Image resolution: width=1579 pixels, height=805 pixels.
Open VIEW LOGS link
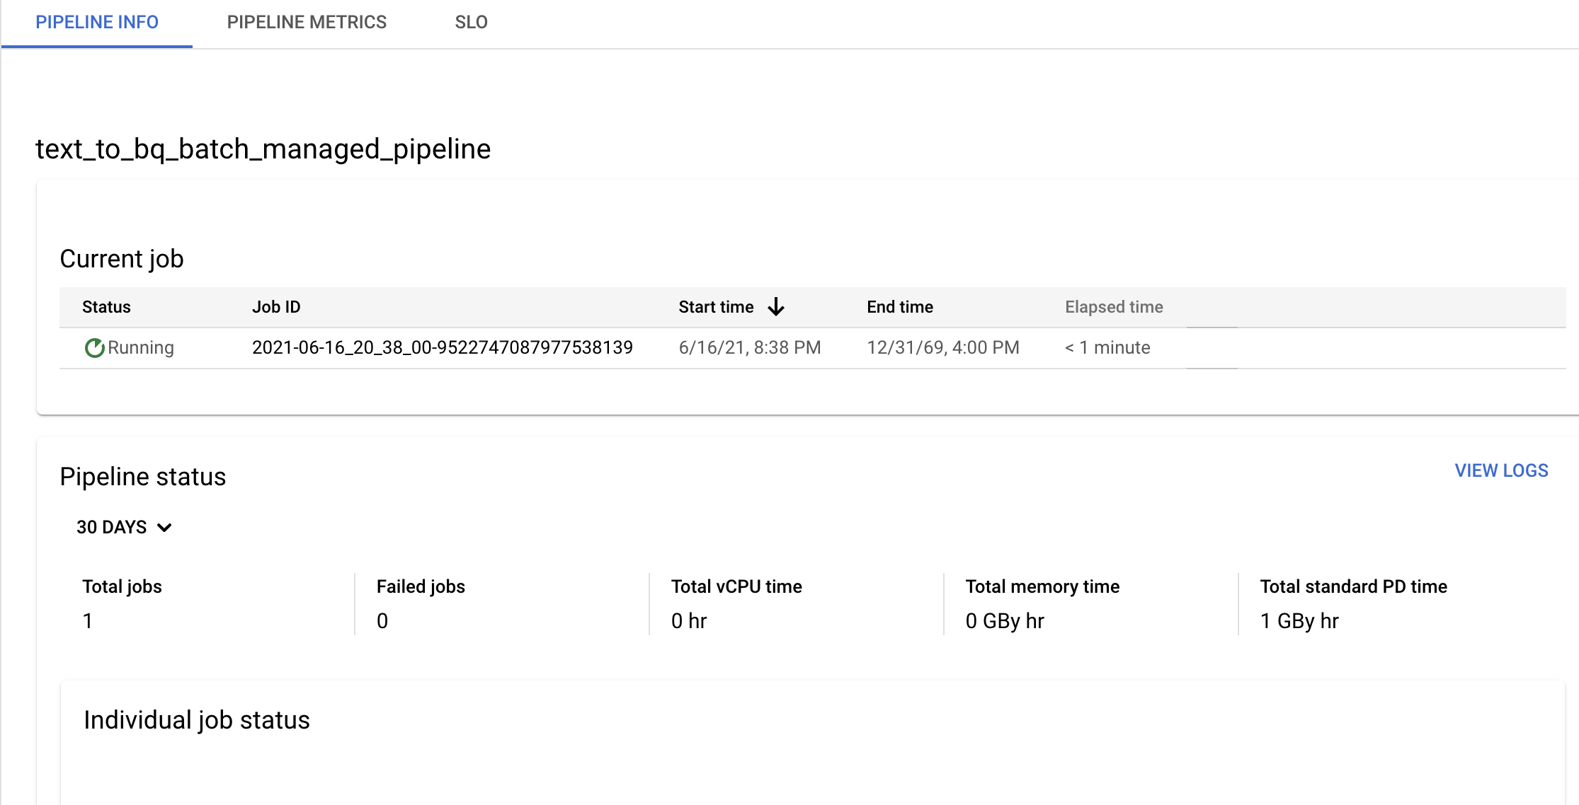(1503, 471)
